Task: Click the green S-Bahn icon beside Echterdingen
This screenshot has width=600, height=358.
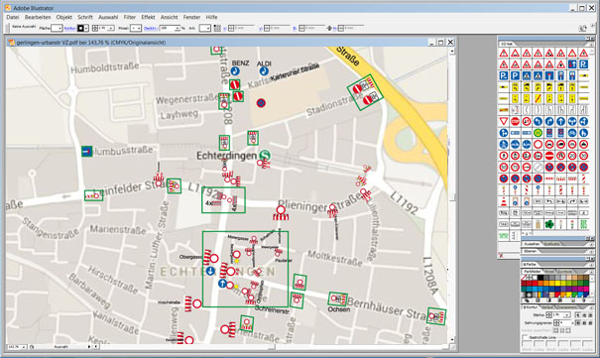Action: tap(265, 156)
